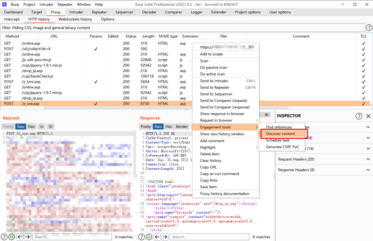The image size is (373, 241).
Task: Switch Response view to Raw
Action: tap(158, 127)
